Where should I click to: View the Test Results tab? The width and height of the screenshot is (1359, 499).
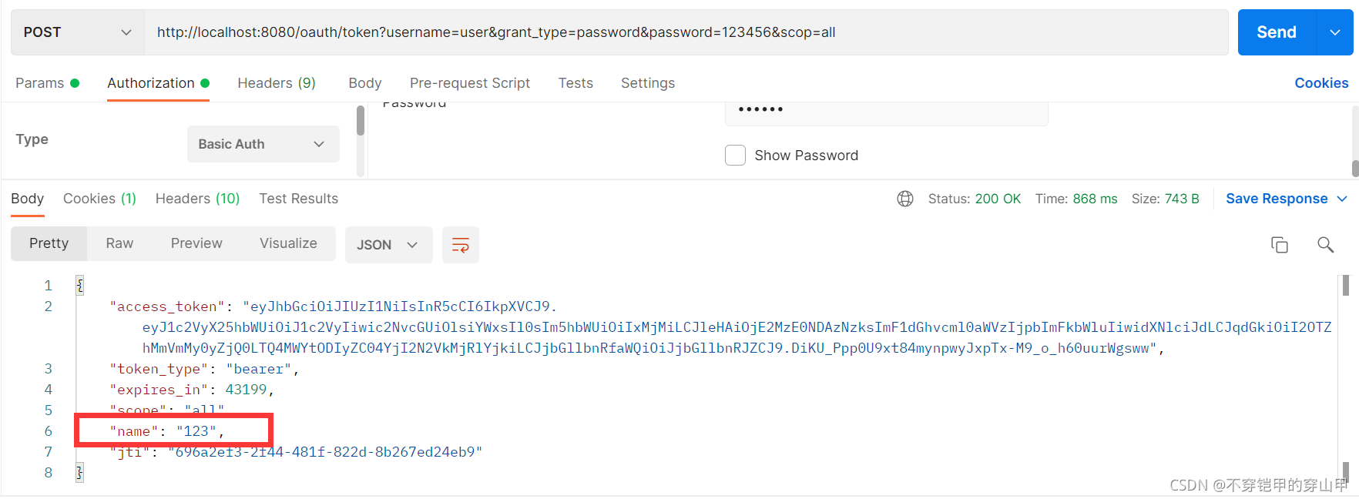(298, 198)
